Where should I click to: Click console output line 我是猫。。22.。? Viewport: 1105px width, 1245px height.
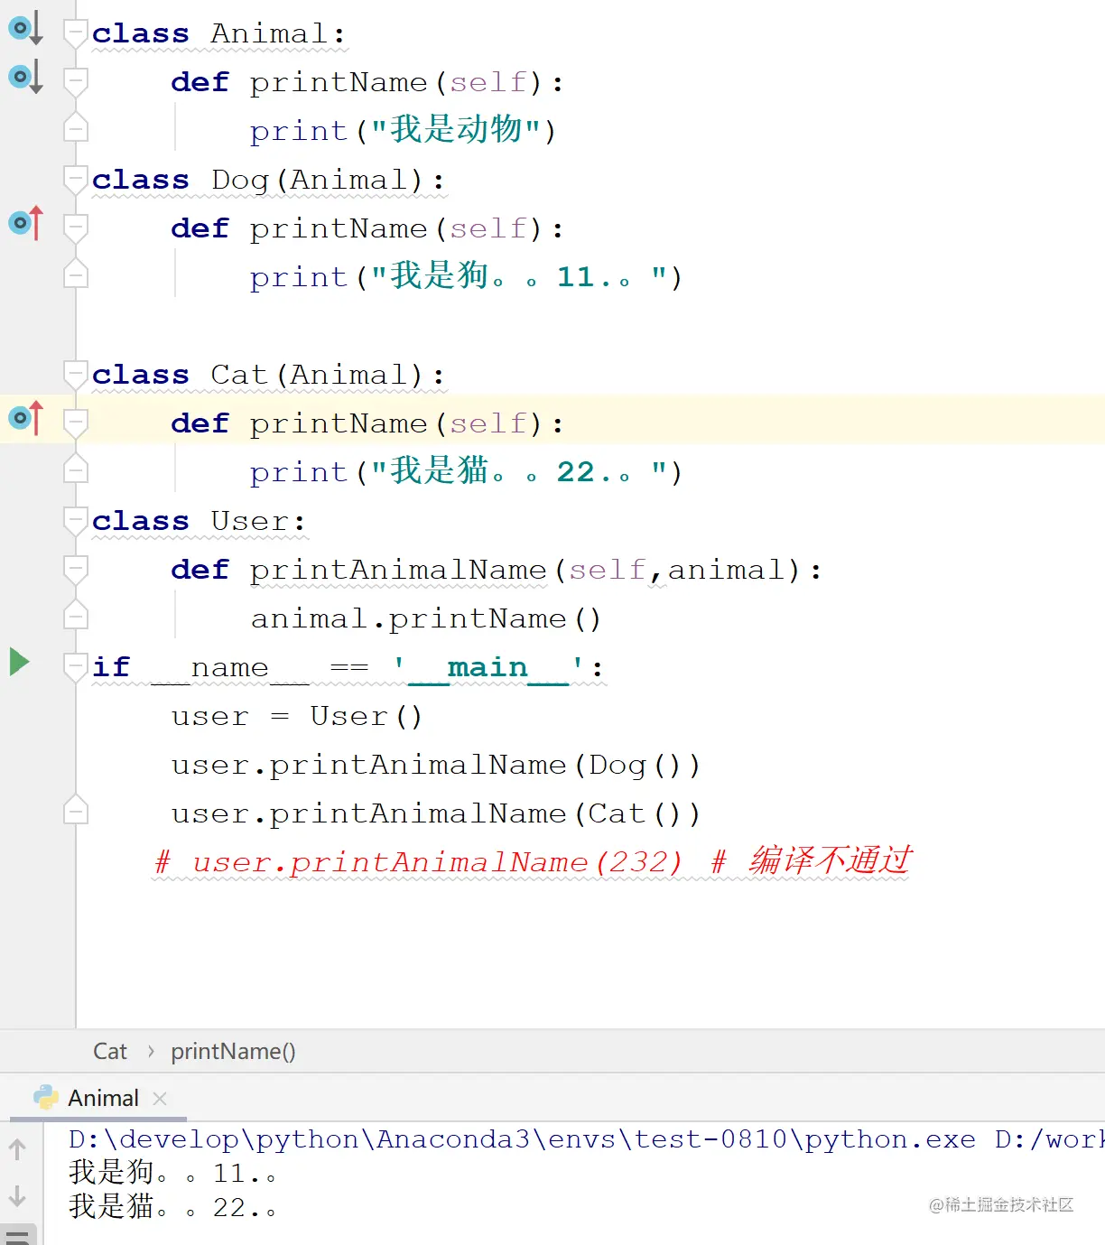pyautogui.click(x=172, y=1207)
